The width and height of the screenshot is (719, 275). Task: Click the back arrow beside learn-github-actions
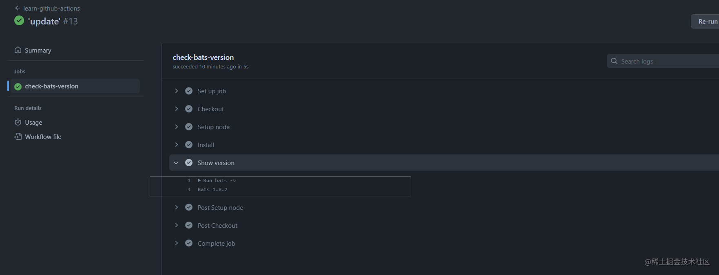point(18,8)
